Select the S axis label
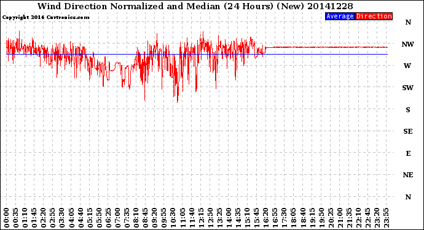 click(408, 110)
